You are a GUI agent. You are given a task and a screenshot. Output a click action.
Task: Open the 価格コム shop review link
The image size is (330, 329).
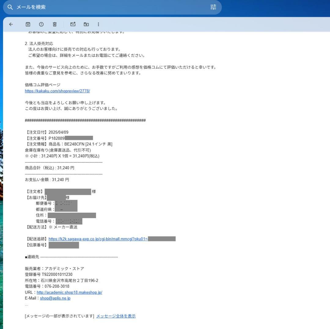pos(57,91)
